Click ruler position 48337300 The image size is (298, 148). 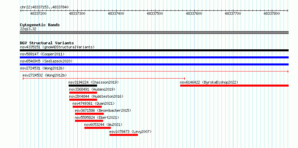[x=77, y=13]
